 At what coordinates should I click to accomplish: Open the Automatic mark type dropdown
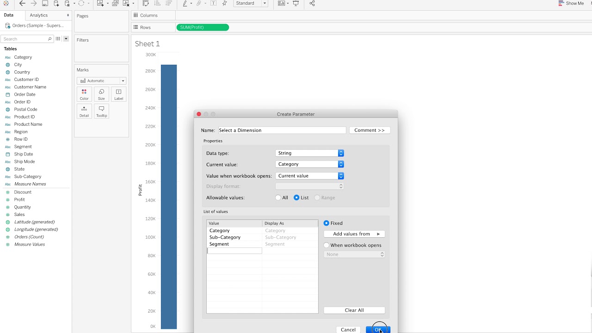(x=101, y=80)
